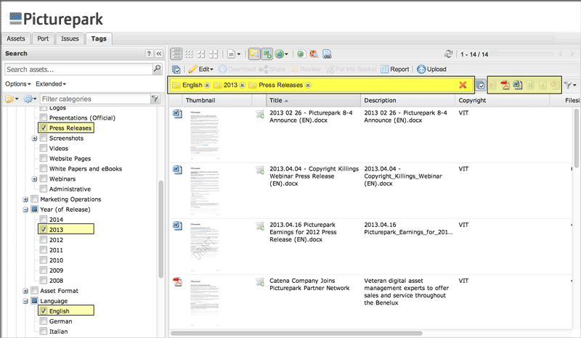Click the disabled Download button

point(237,69)
